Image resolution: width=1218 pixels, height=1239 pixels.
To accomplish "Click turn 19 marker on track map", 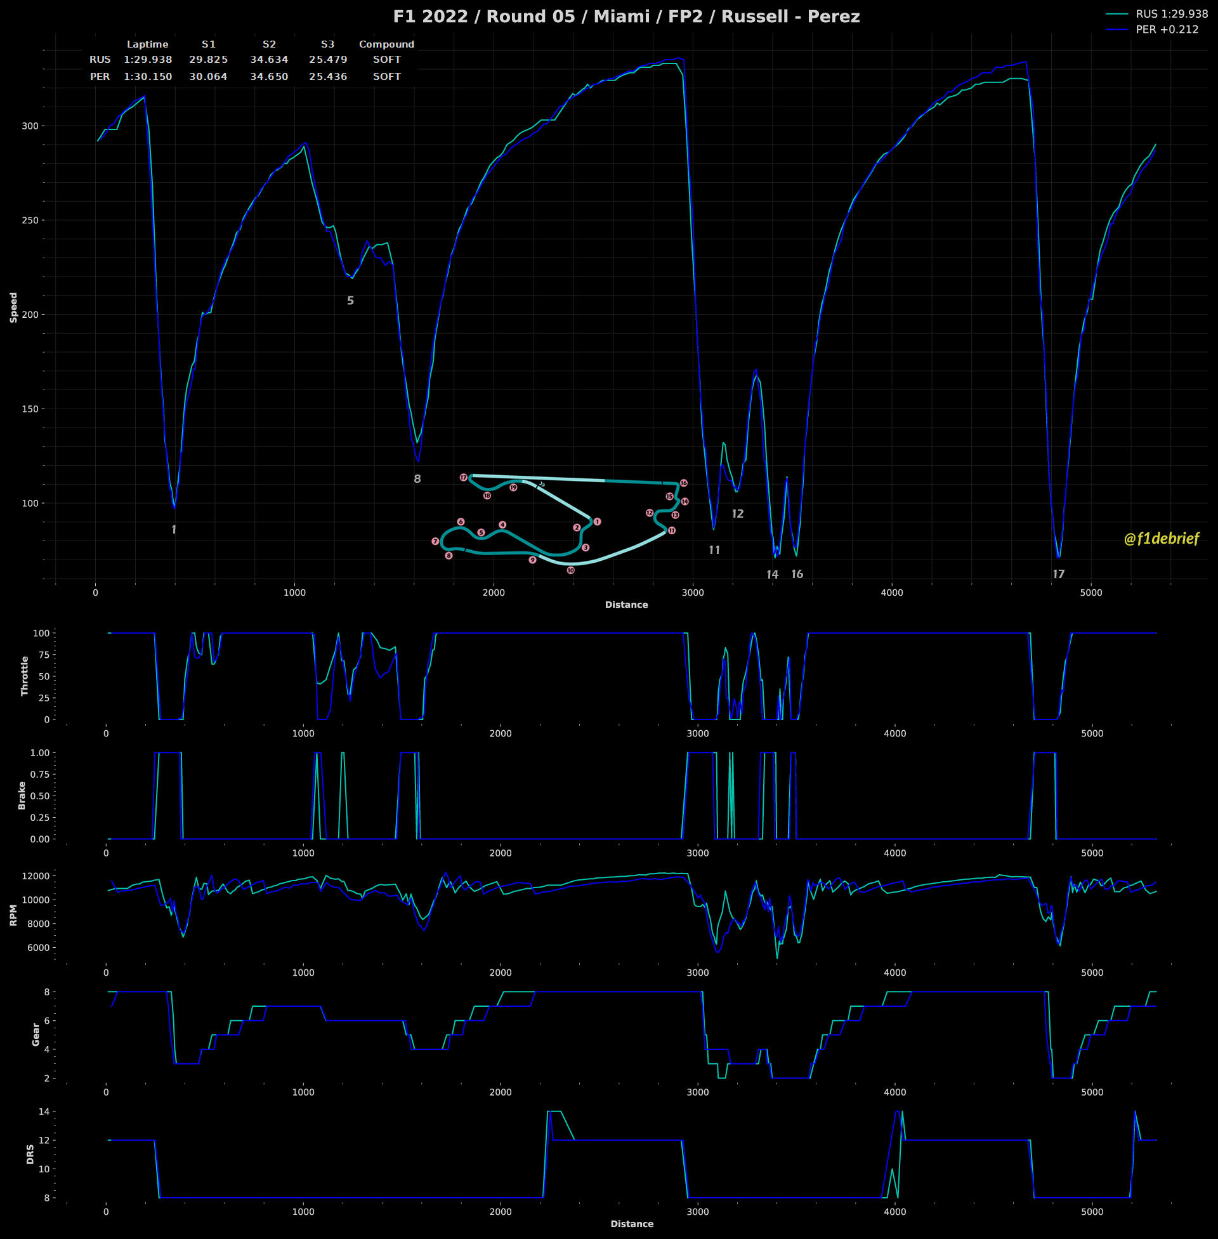I will (x=513, y=487).
